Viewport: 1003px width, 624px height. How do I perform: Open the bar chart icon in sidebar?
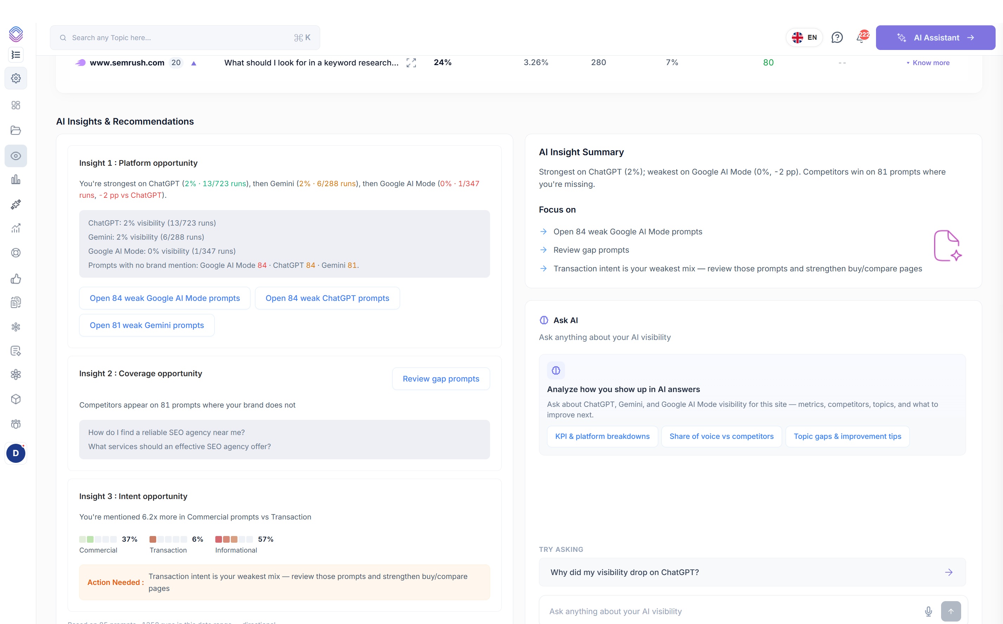[x=16, y=179]
